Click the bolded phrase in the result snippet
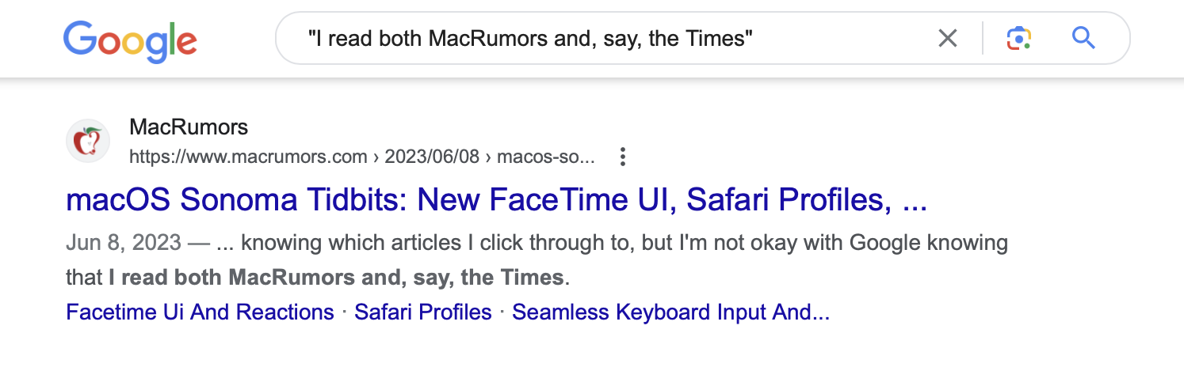Image resolution: width=1184 pixels, height=367 pixels. point(336,278)
